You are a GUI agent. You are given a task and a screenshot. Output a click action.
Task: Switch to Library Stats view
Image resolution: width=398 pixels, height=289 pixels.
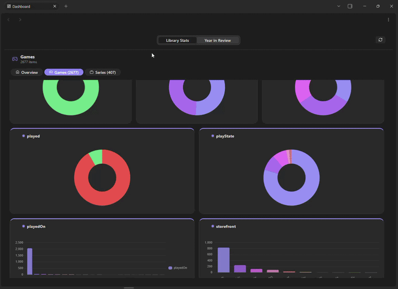(x=177, y=40)
